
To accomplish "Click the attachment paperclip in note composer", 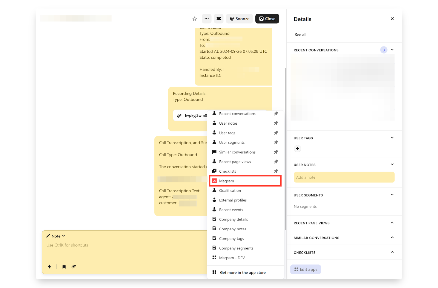I will 74,267.
